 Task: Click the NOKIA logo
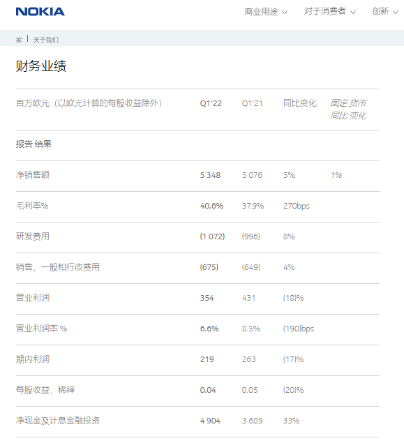coord(40,12)
